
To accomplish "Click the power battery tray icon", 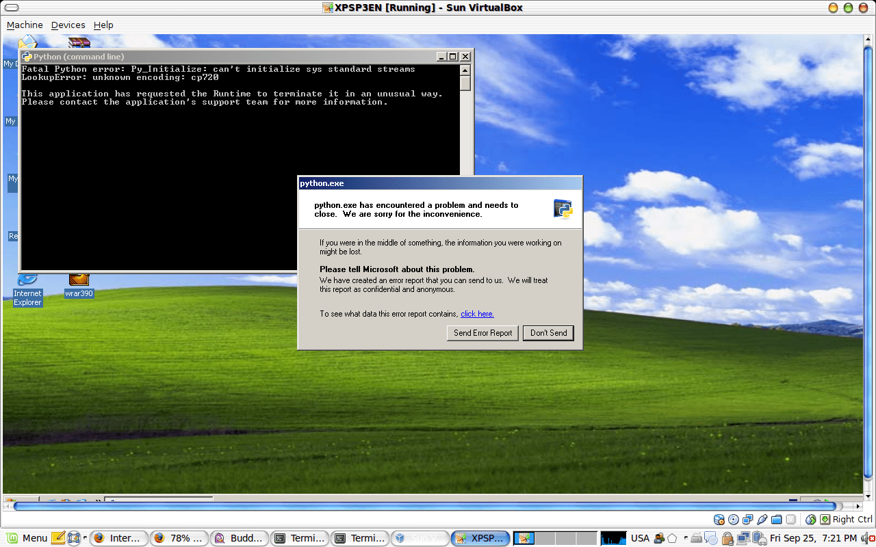I will pyautogui.click(x=760, y=538).
